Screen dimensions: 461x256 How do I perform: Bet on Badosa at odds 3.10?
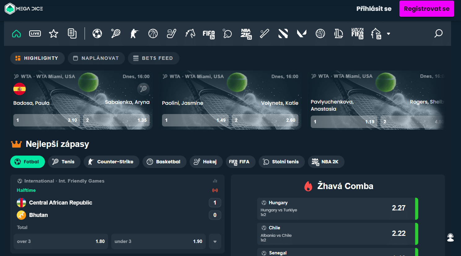tap(46, 120)
